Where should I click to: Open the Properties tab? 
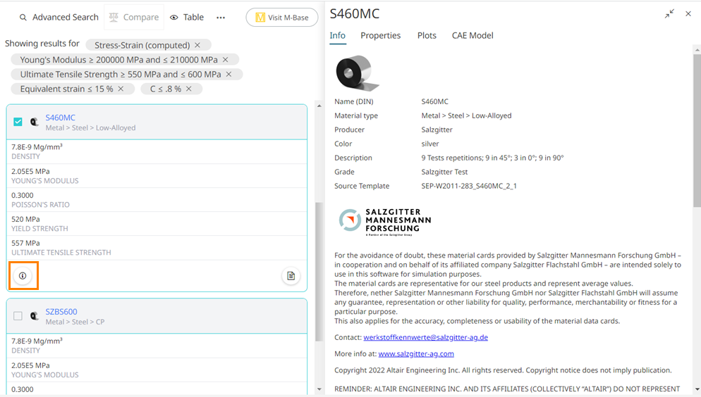[380, 35]
